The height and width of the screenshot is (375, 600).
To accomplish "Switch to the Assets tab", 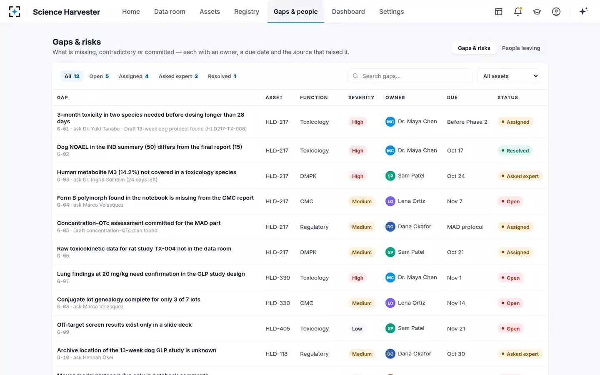I will coord(210,12).
